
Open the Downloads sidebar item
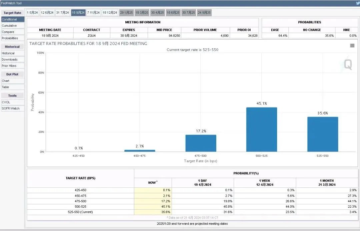(x=13, y=59)
